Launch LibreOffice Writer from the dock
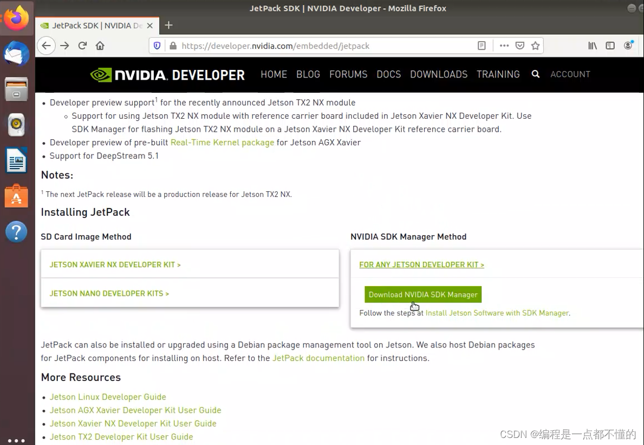This screenshot has width=644, height=445. coord(17,160)
